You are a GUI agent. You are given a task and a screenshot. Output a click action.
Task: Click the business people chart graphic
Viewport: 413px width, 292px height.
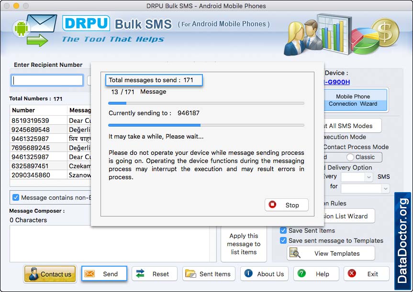(x=317, y=34)
